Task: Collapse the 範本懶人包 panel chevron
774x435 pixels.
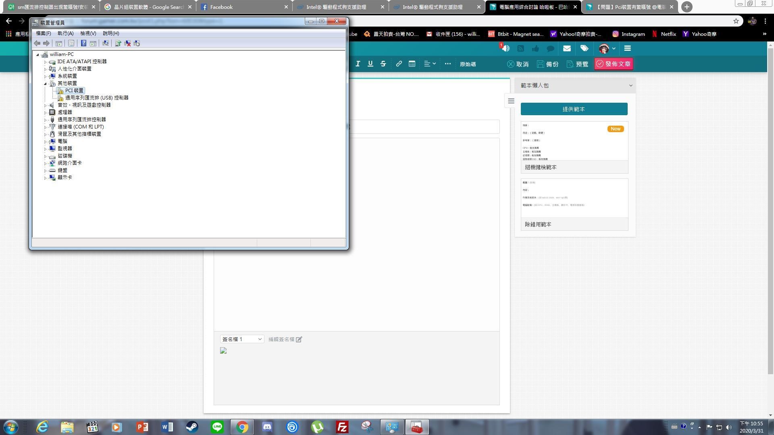Action: click(630, 85)
